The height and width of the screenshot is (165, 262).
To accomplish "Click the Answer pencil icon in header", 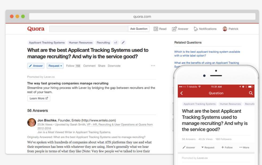I will coord(174,29).
